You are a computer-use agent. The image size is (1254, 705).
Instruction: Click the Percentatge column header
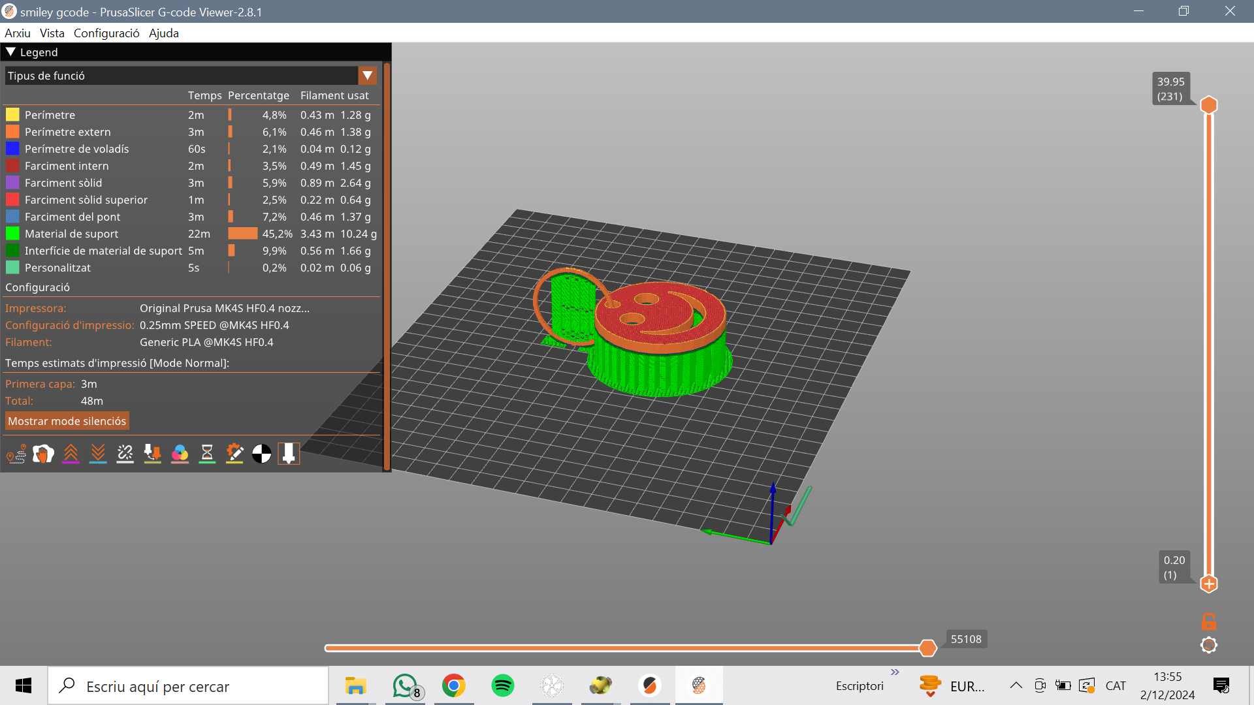tap(259, 95)
